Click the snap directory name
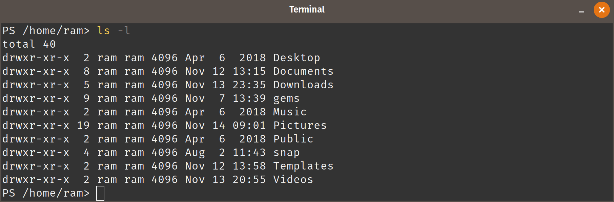 click(x=286, y=153)
